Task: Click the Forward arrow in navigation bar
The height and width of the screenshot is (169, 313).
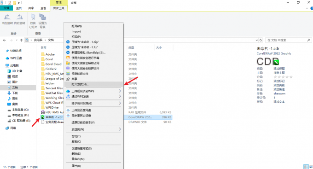Action: click(11, 40)
